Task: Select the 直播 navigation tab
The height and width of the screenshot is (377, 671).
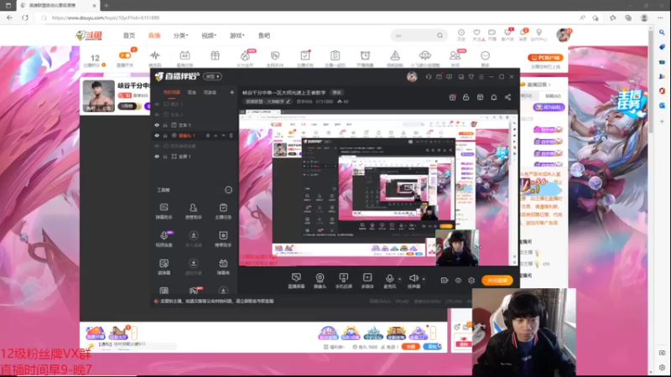Action: pyautogui.click(x=154, y=35)
